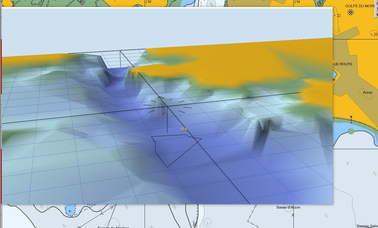
Task: Click the DE RHUYS chart label
Action: pyautogui.click(x=343, y=64)
